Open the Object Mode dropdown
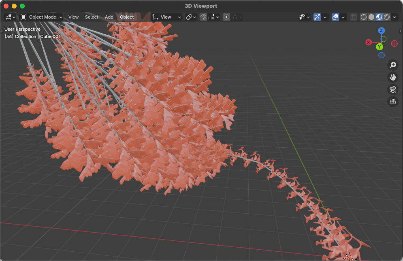This screenshot has height=261, width=403. [x=41, y=17]
